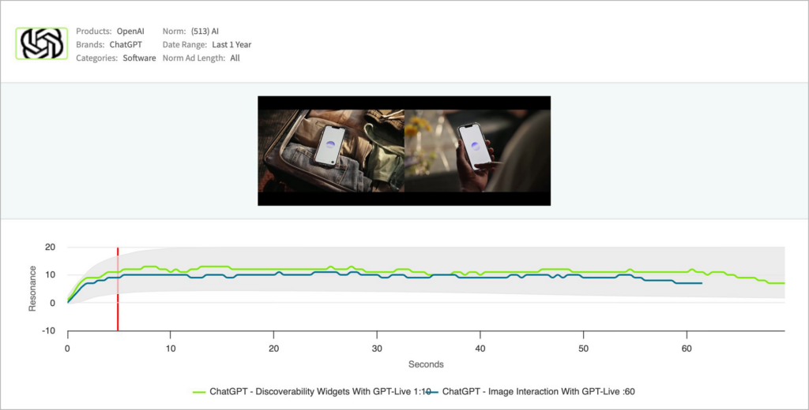Click the 60 tick on seconds axis

coord(687,348)
